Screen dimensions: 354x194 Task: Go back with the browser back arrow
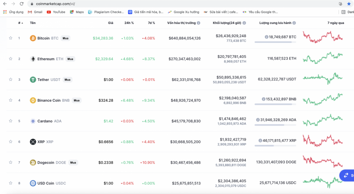(x=5, y=4)
